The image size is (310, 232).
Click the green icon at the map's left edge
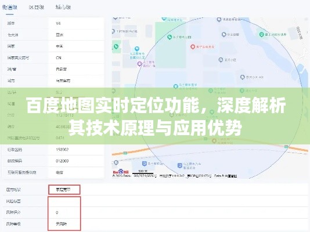pyautogui.click(x=116, y=46)
